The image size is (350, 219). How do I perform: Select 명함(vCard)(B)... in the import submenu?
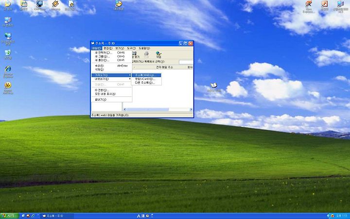(x=146, y=79)
